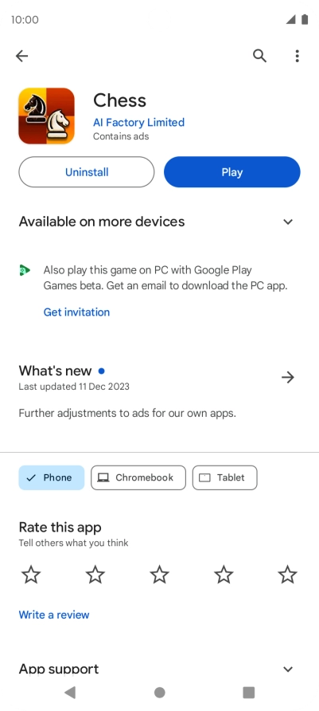This screenshot has width=319, height=711.
Task: Tap the Chess app icon
Action: (46, 116)
